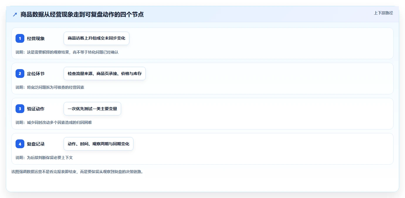Click the footer text 该图强调数据运营不是看完报表即结束
405x198 pixels.
pos(44,172)
